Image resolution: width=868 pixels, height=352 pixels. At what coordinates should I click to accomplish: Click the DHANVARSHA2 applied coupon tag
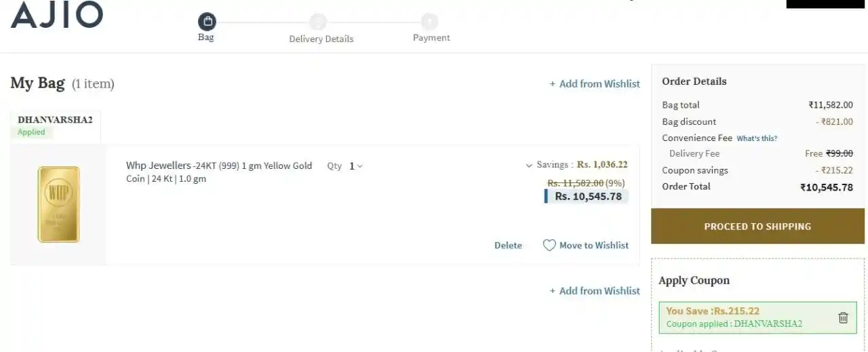click(55, 125)
